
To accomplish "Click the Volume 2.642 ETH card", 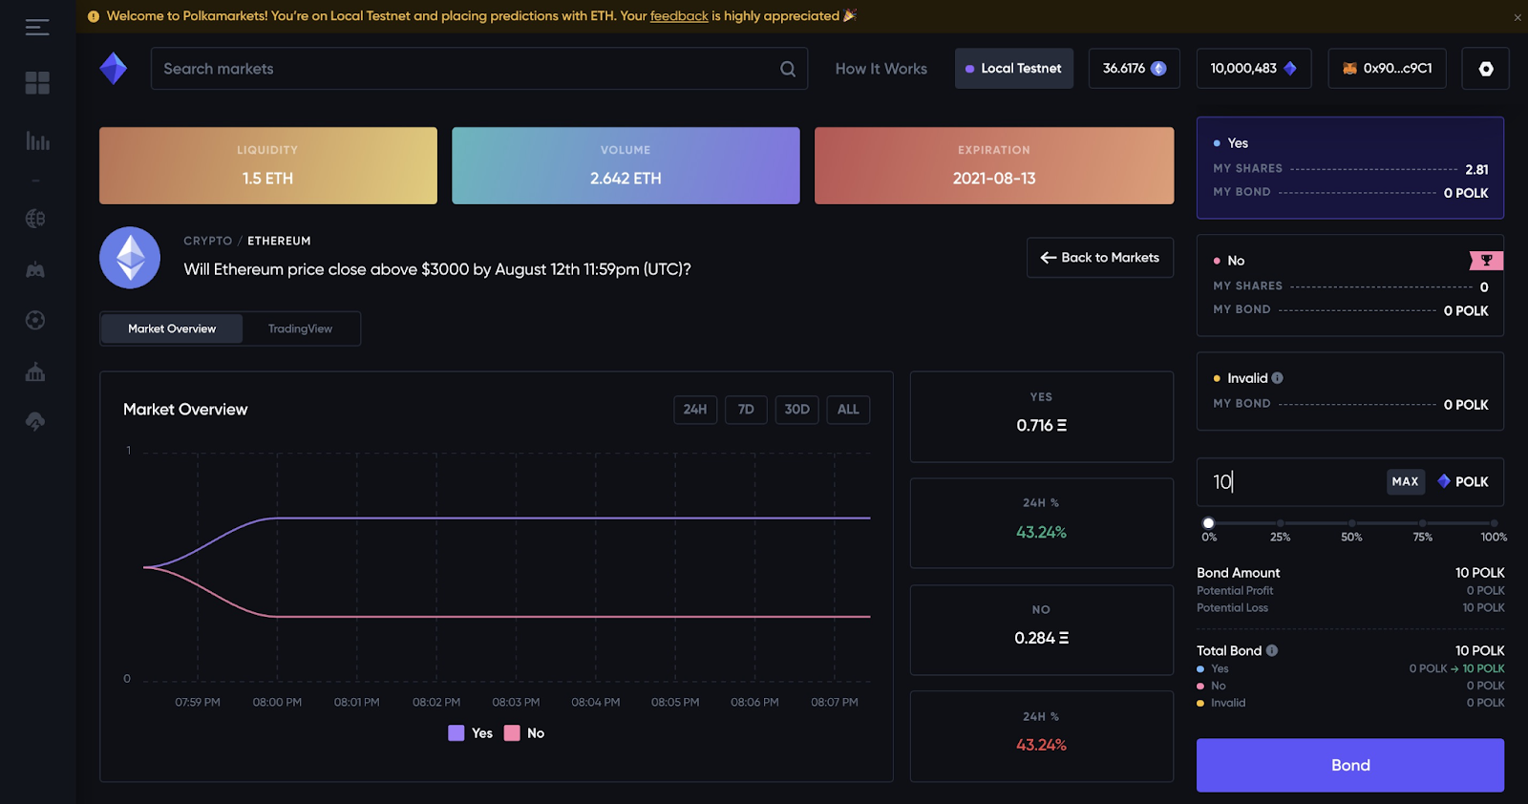I will (x=626, y=166).
